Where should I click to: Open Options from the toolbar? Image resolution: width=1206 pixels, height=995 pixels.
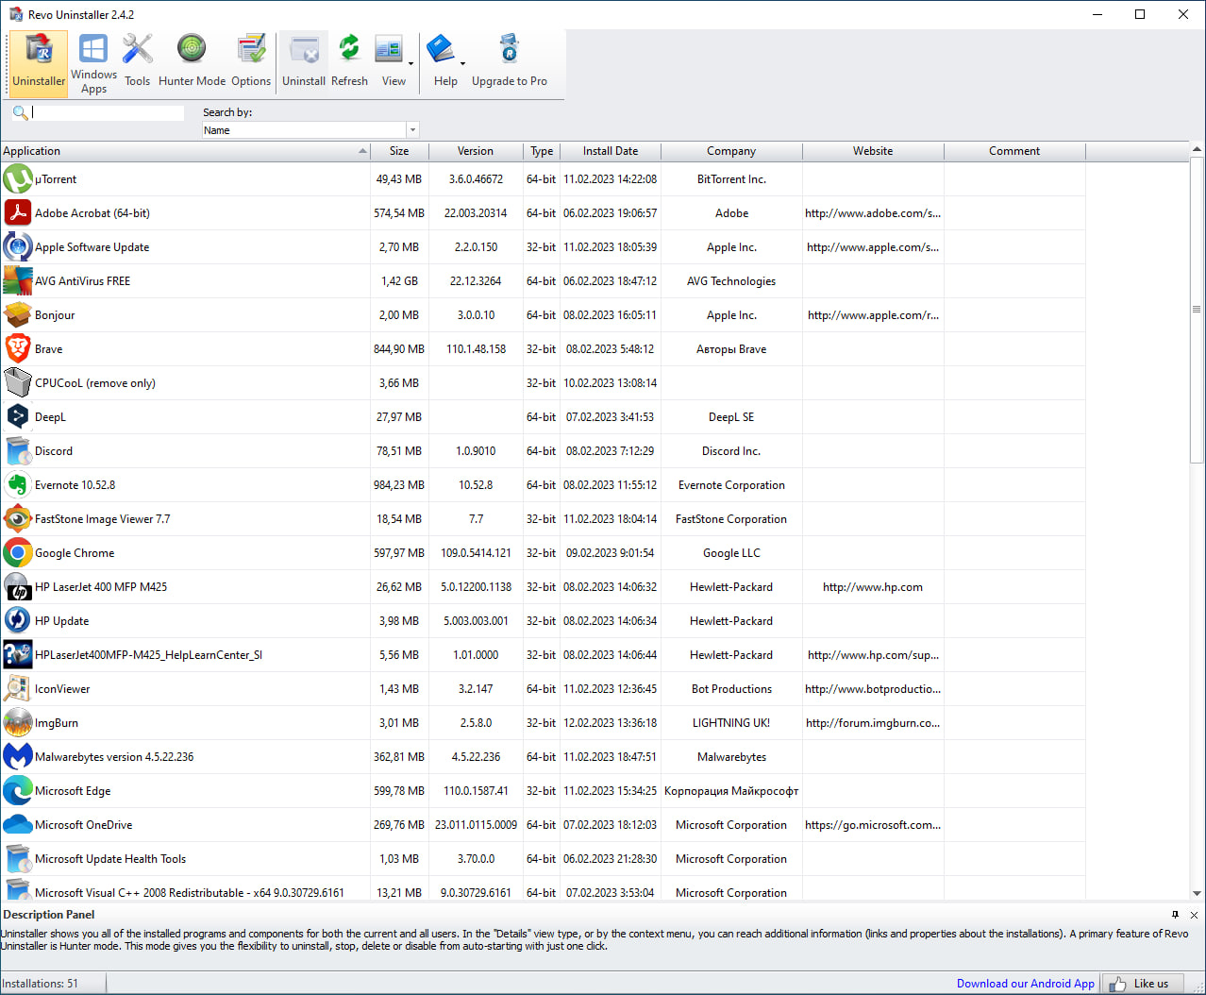click(x=251, y=62)
